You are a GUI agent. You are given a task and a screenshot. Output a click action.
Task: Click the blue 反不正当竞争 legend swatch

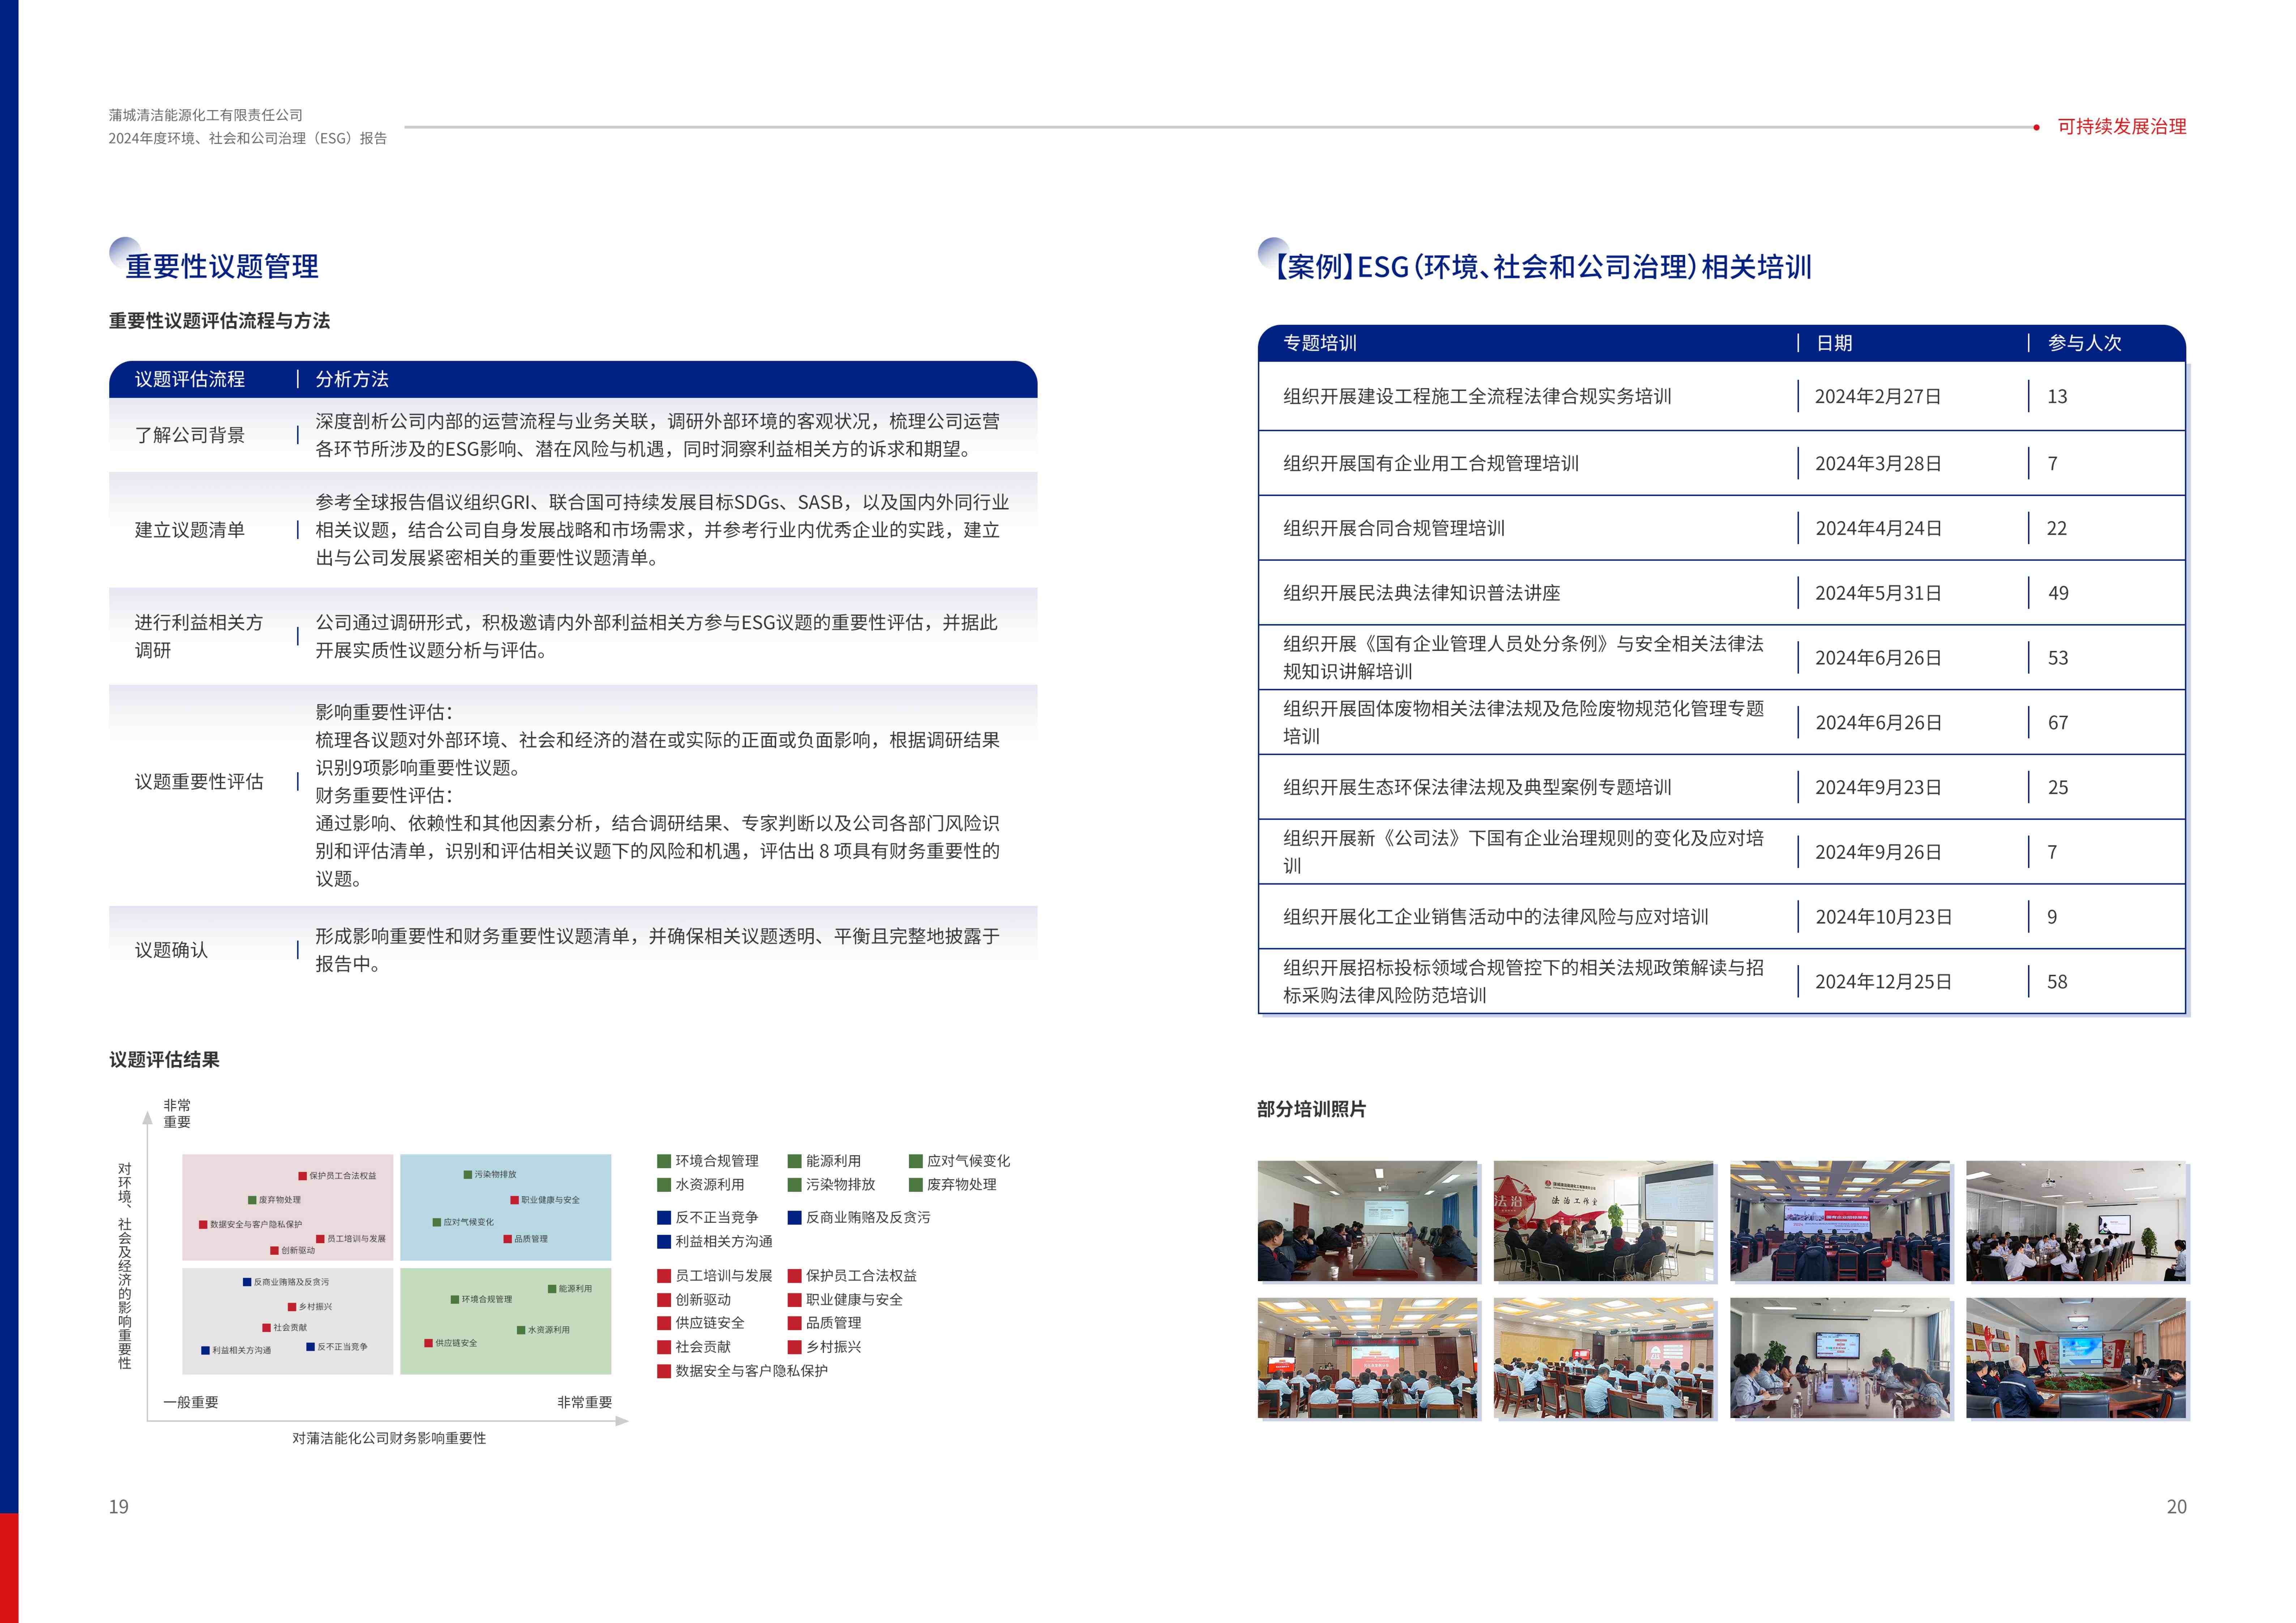tap(663, 1218)
